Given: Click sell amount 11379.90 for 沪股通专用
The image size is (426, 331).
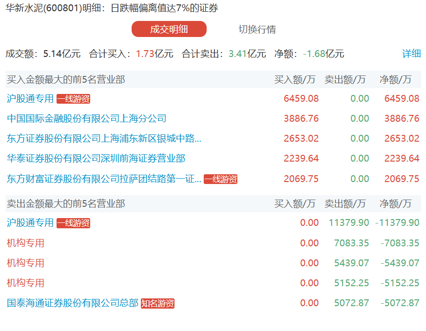Looking at the screenshot, I should [x=349, y=223].
